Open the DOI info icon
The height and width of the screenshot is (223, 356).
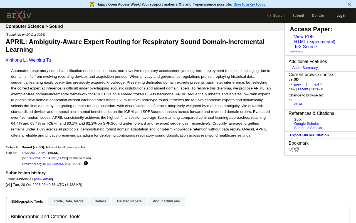pos(86,163)
